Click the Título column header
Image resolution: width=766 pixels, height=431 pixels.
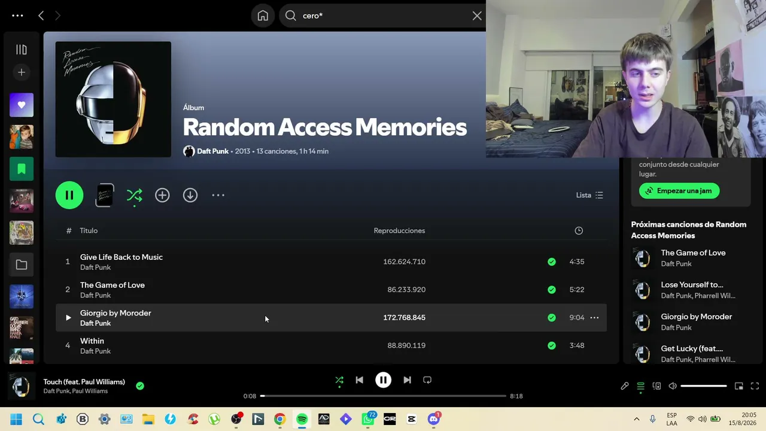click(x=89, y=230)
